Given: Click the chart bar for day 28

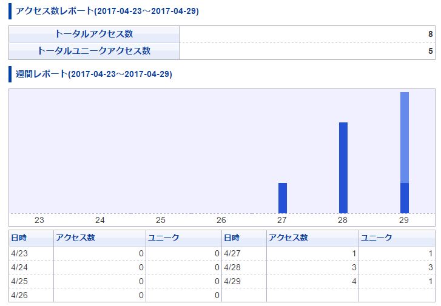Looking at the screenshot, I should tap(343, 168).
